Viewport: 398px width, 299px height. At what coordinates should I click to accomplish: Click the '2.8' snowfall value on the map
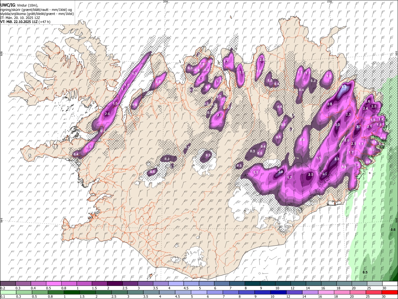tap(330, 104)
